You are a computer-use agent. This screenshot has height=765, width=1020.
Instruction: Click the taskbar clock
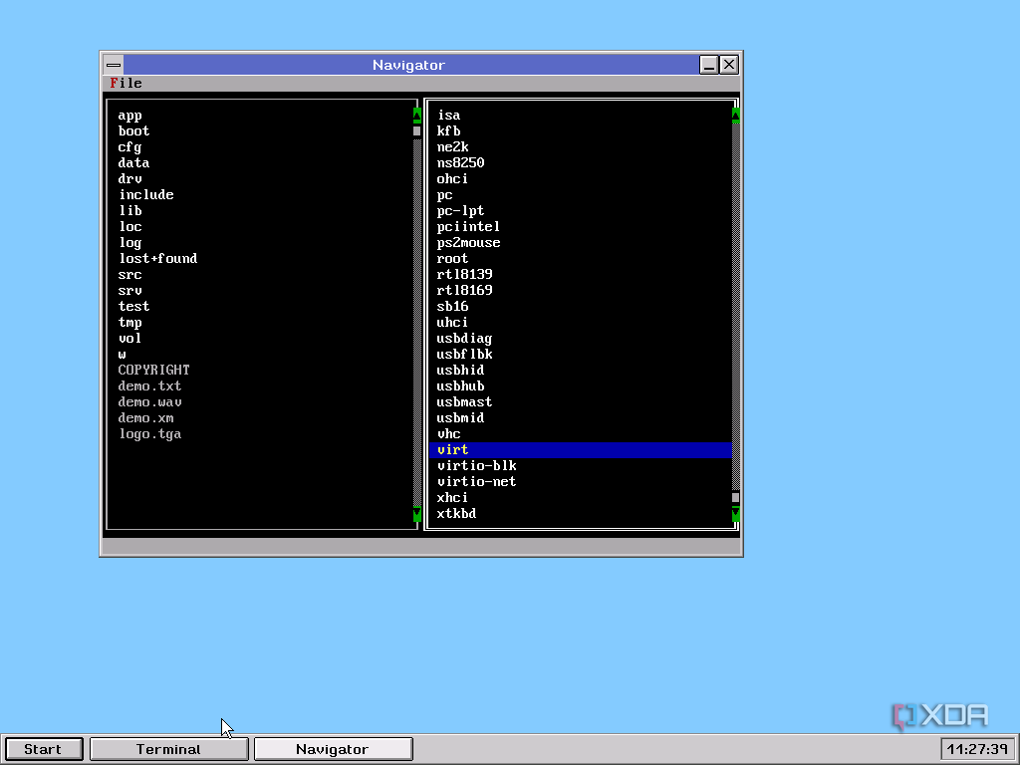click(978, 749)
